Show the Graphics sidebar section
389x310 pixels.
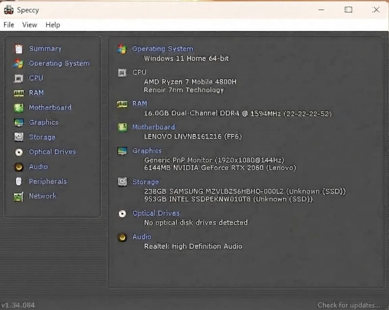click(43, 122)
